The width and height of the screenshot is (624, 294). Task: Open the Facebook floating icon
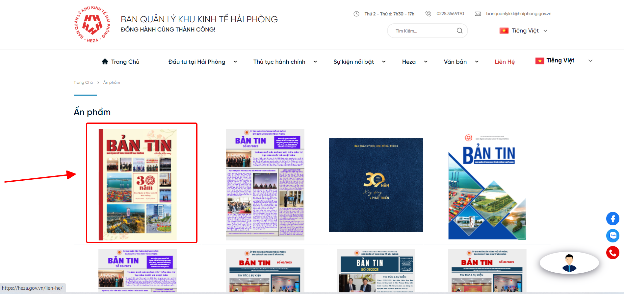[x=612, y=219]
